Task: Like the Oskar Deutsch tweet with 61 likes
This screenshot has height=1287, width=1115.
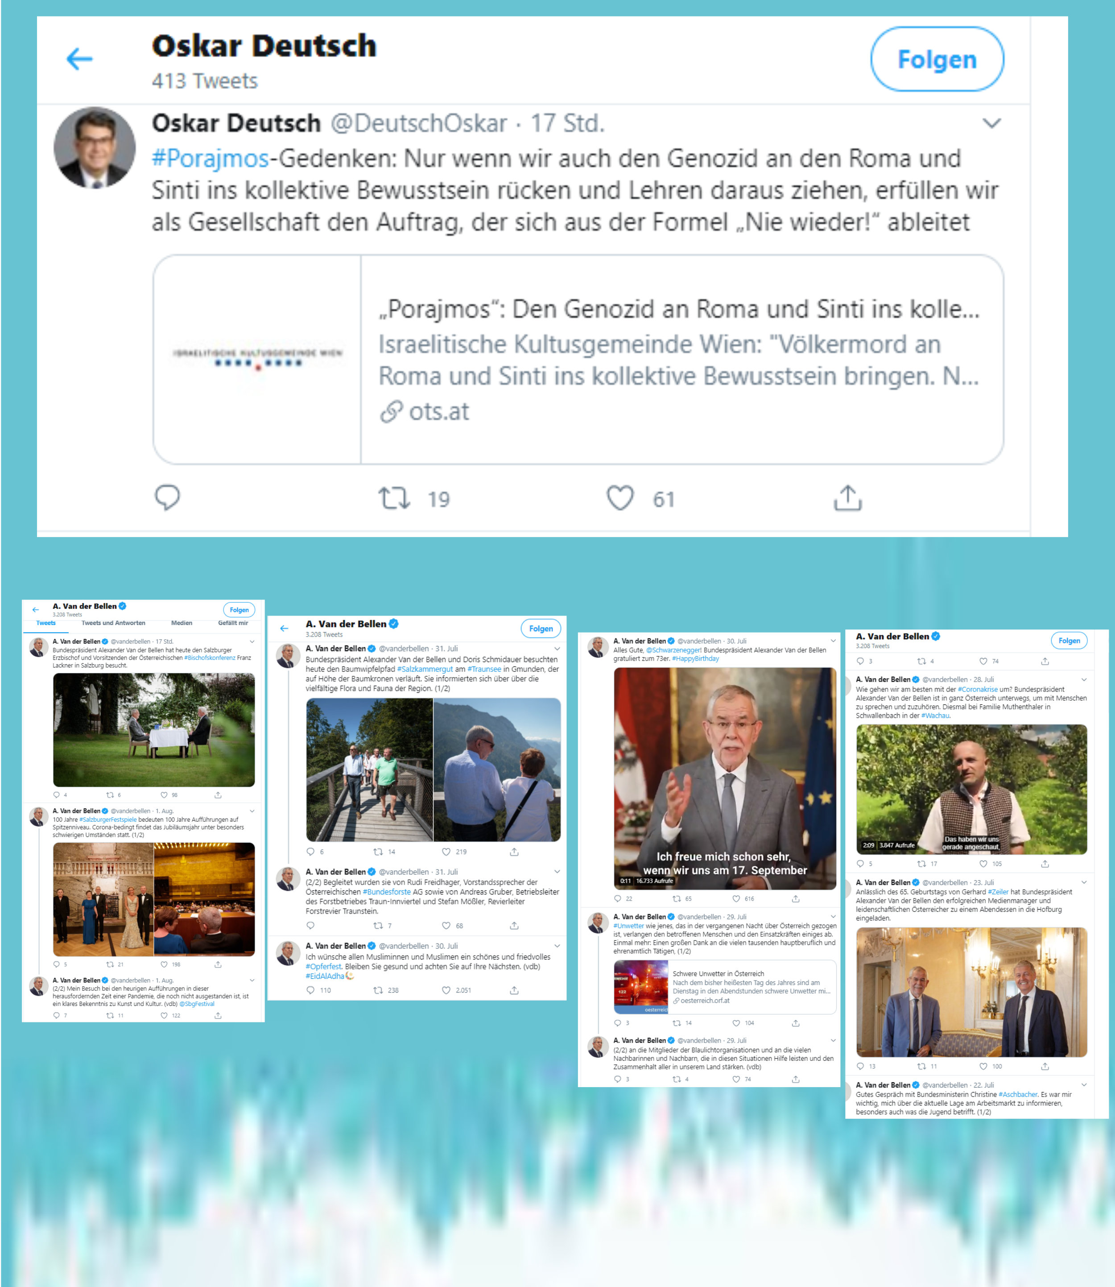Action: pyautogui.click(x=620, y=497)
